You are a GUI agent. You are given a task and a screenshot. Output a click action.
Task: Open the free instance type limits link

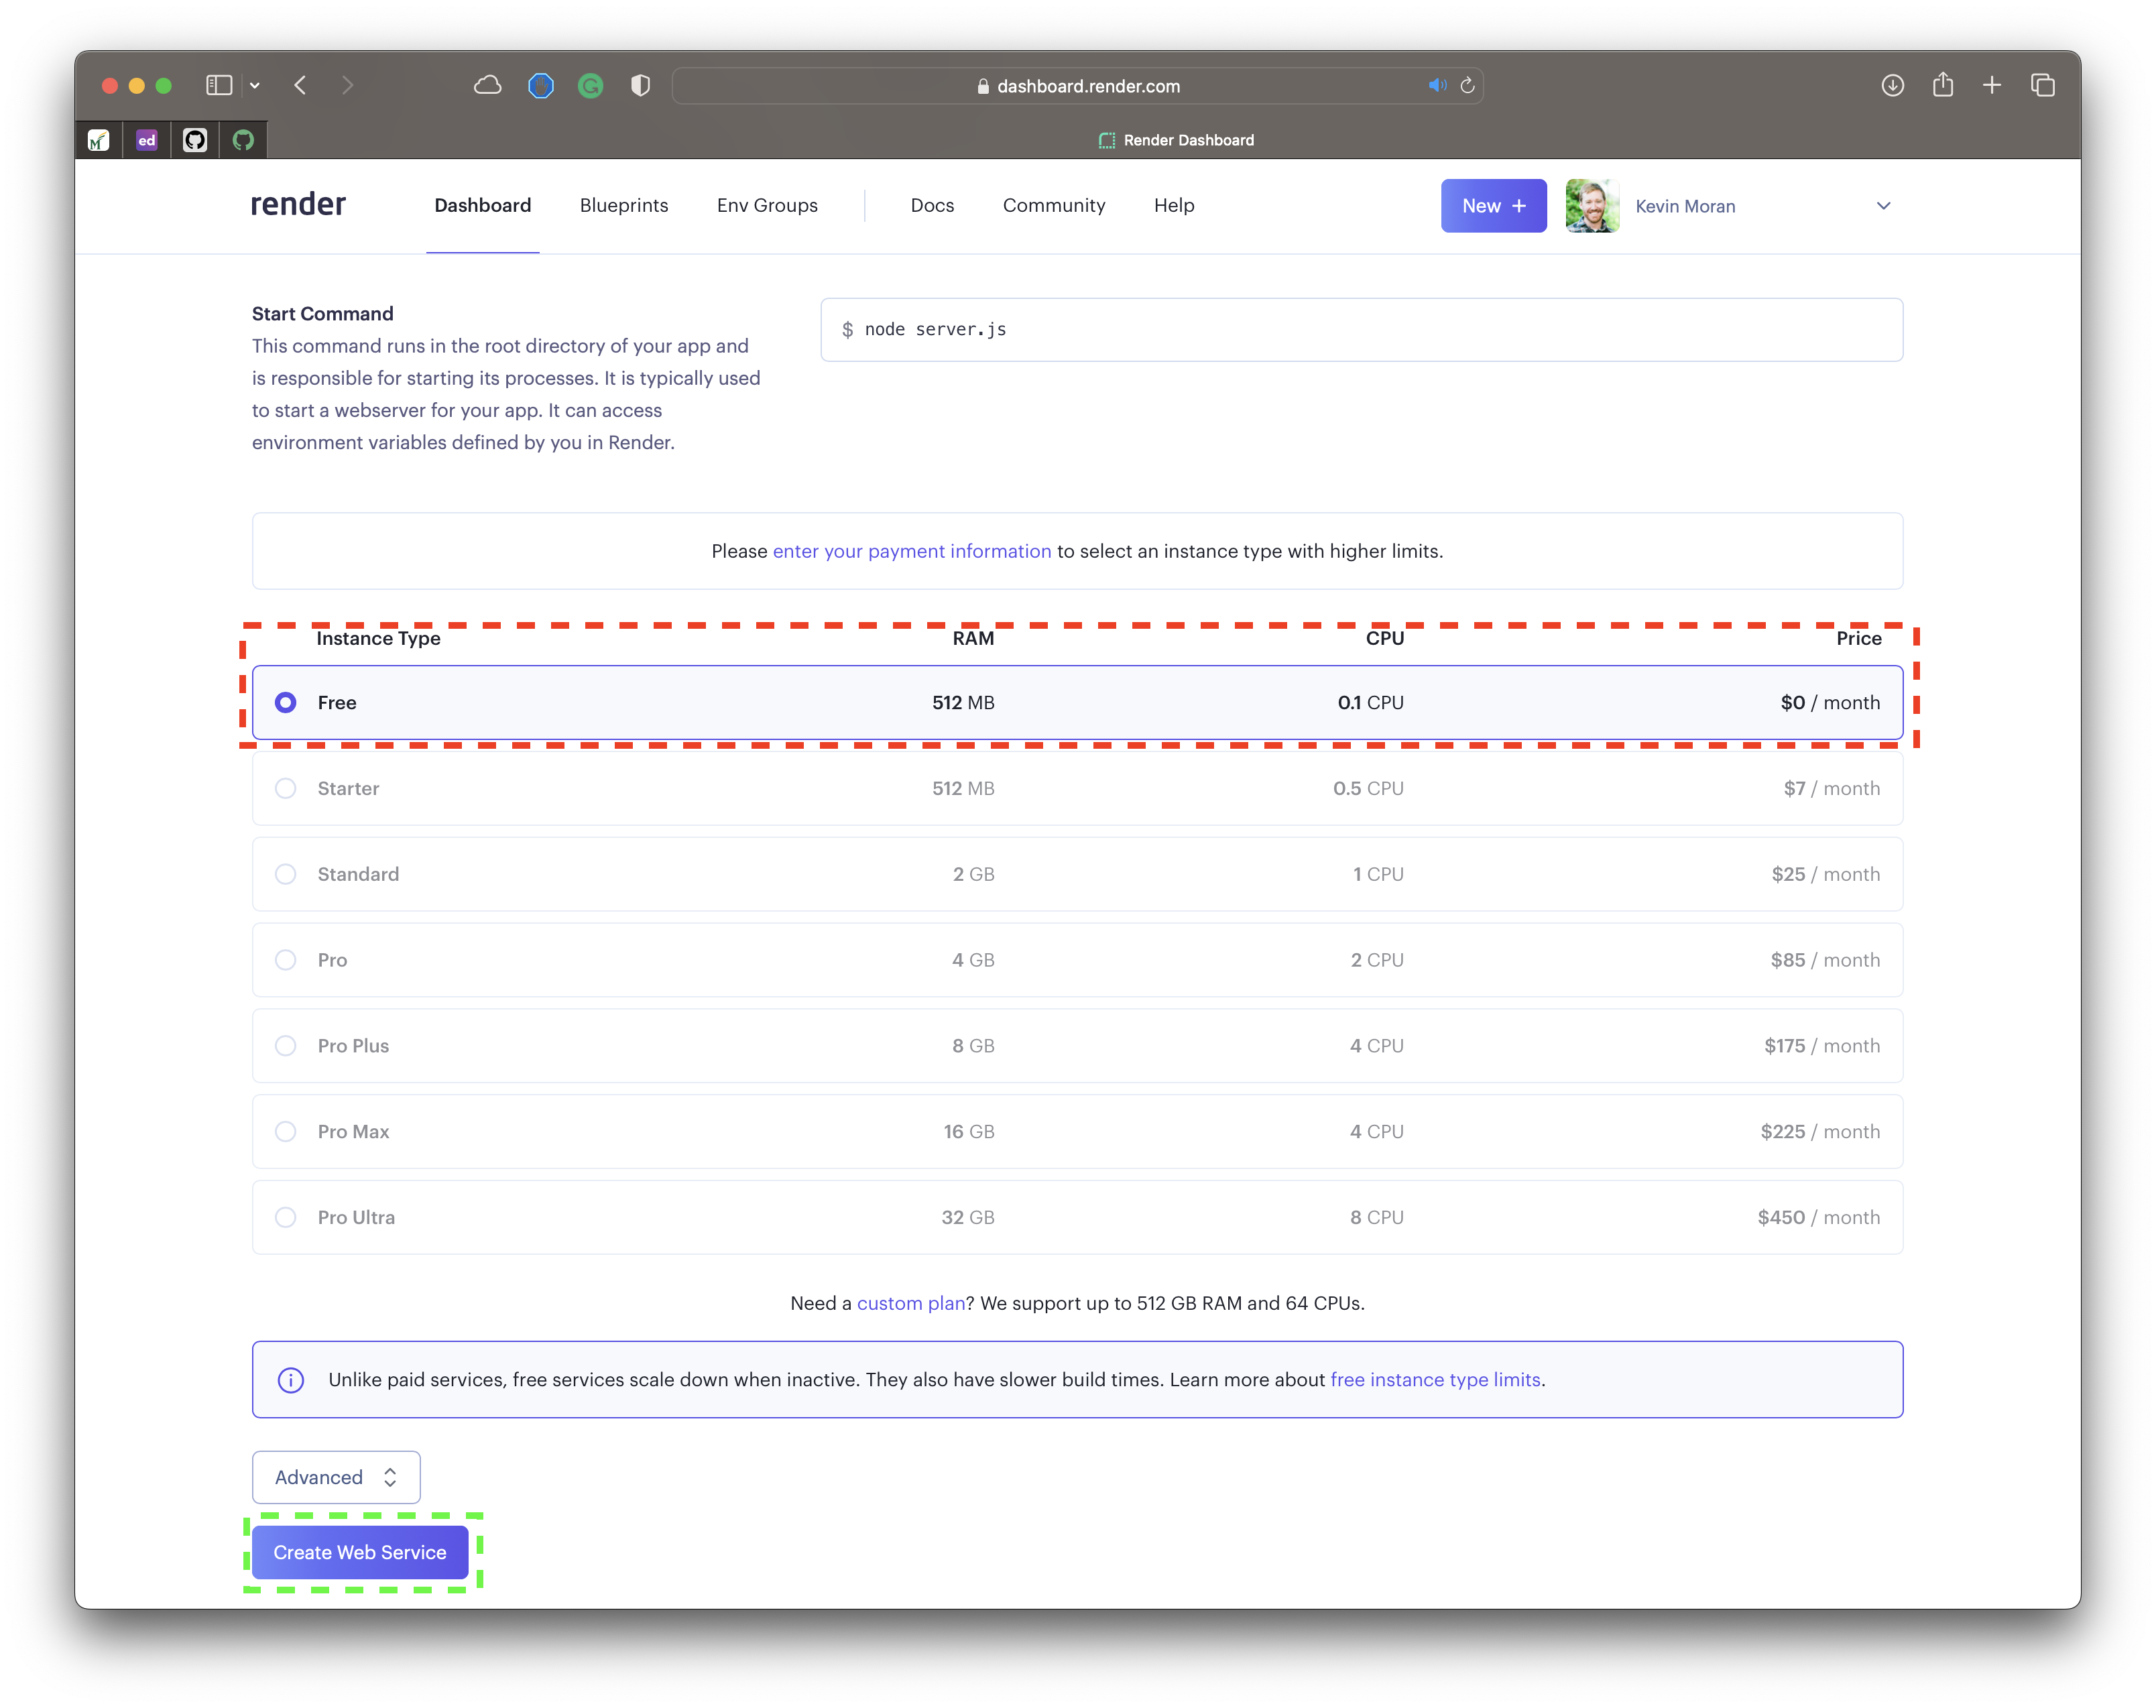point(1435,1380)
